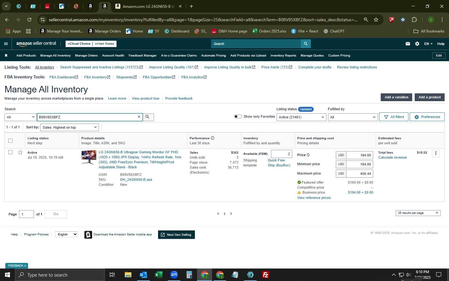
Task: Open Excel from the Windows taskbar
Action: coord(159,275)
